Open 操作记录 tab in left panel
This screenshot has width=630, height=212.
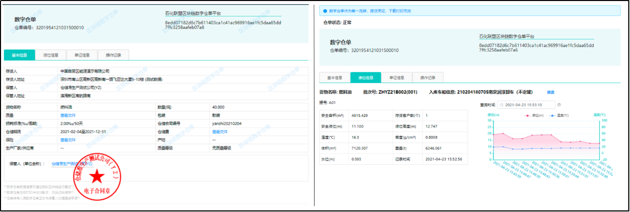click(113, 55)
